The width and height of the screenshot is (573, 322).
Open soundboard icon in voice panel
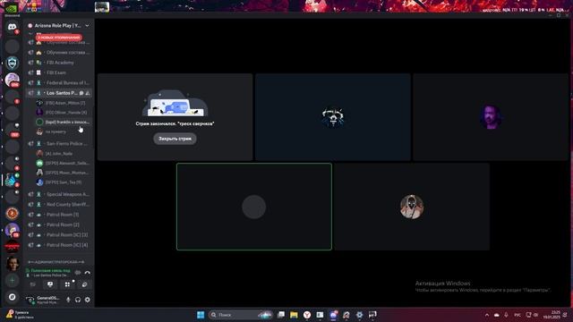tap(84, 284)
